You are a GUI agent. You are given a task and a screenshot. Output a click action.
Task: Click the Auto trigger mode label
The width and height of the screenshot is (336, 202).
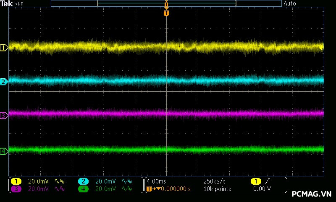290,3
